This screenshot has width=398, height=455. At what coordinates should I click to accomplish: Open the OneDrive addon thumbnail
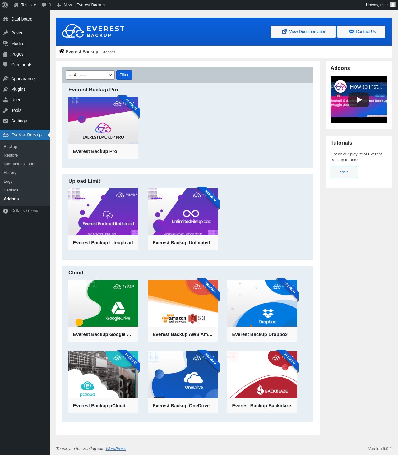point(183,375)
